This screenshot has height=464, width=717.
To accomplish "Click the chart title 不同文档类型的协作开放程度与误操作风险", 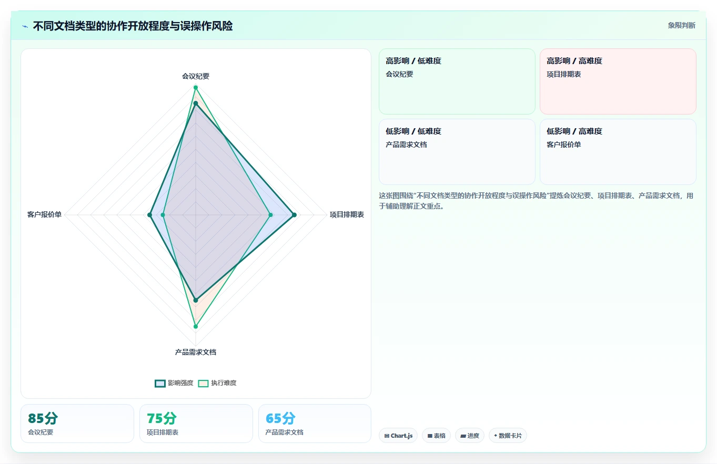I will tap(133, 26).
